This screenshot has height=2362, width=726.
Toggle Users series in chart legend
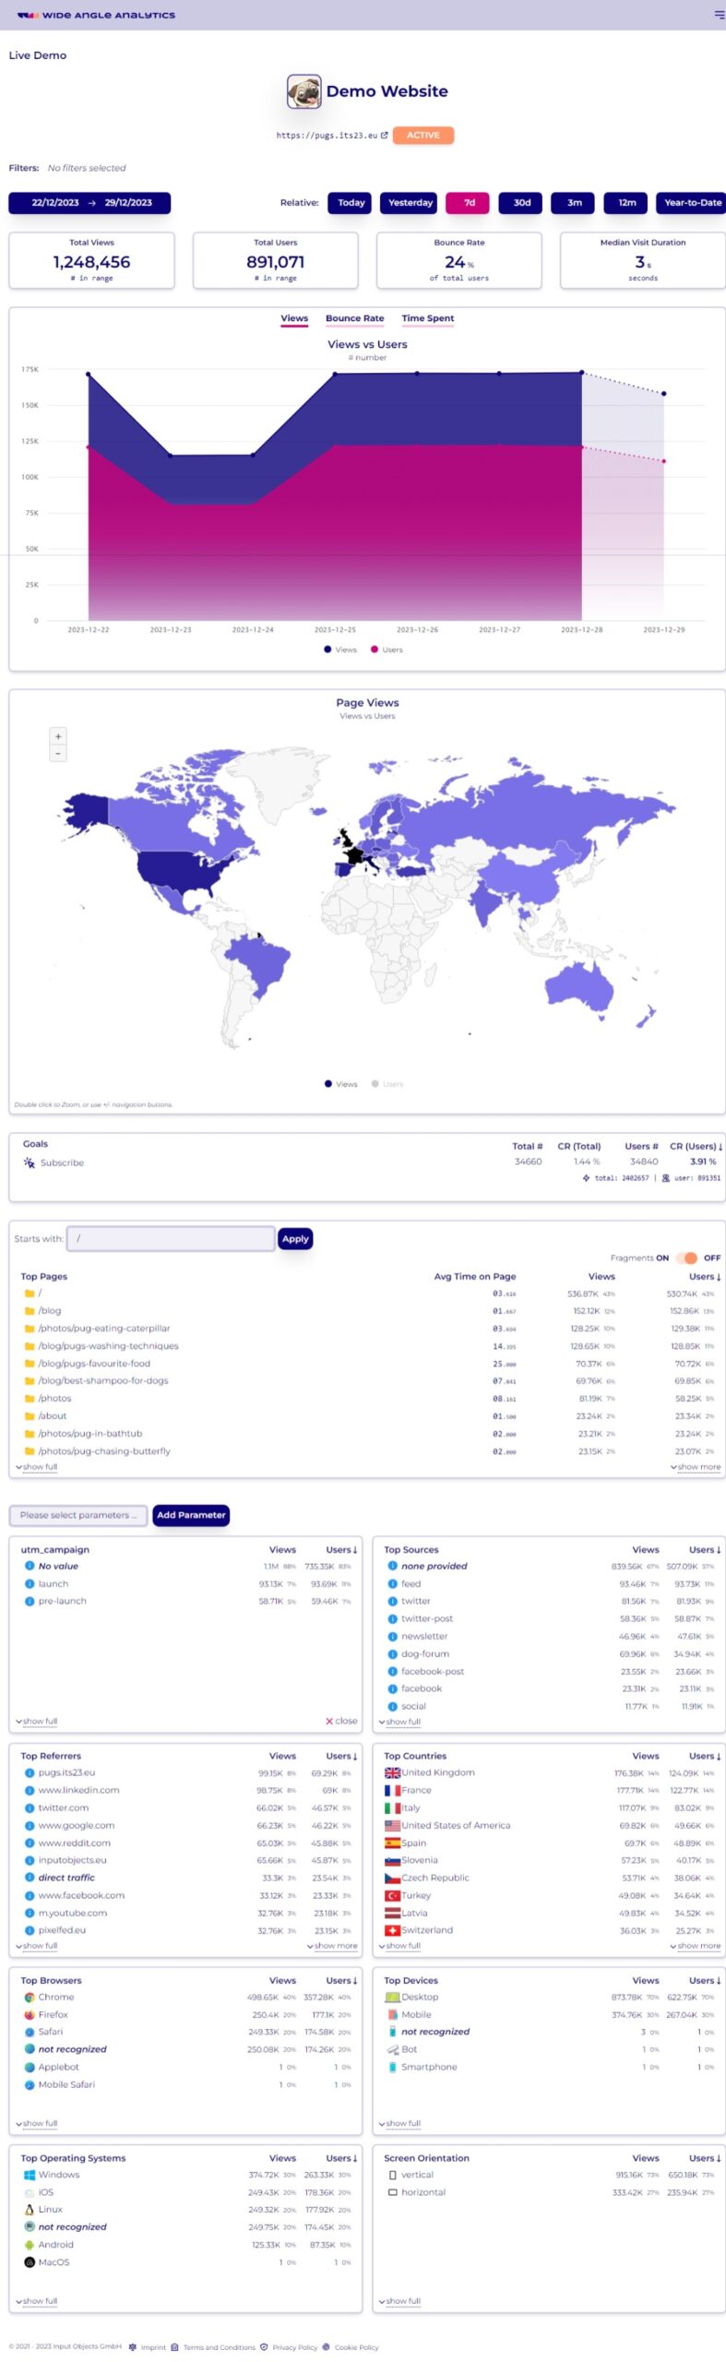click(x=387, y=650)
